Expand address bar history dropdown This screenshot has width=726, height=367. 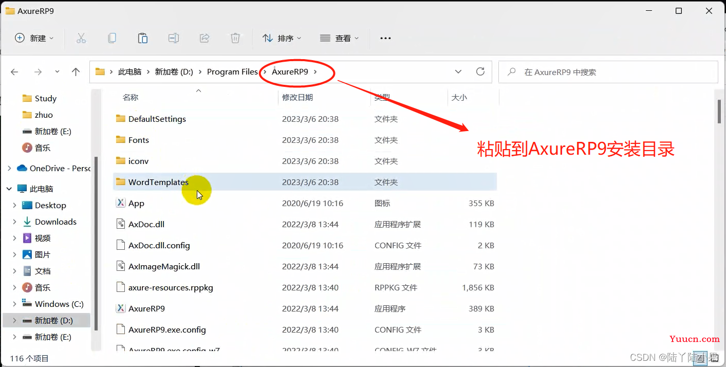tap(458, 71)
